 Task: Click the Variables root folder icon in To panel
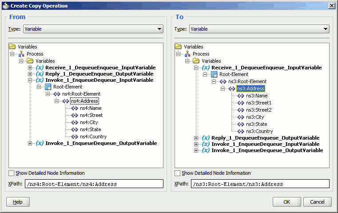[x=179, y=47]
